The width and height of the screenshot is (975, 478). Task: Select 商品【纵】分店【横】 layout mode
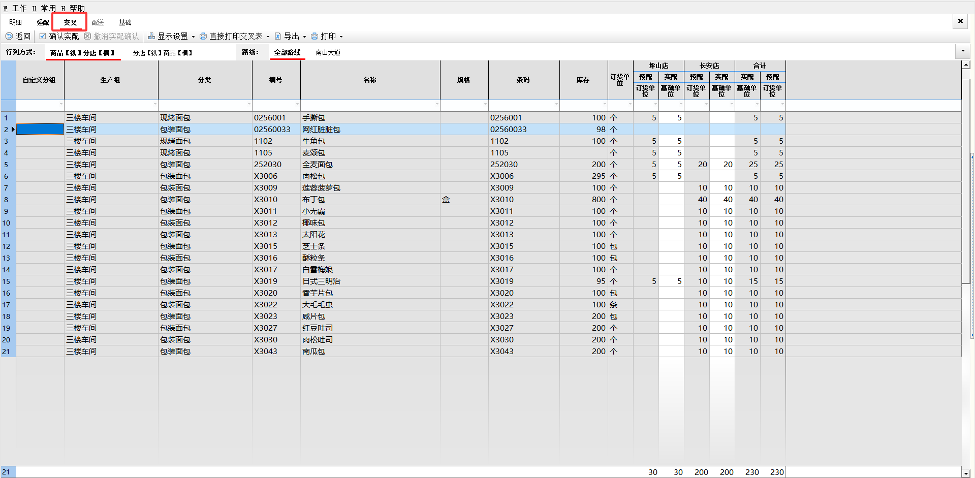(x=83, y=53)
